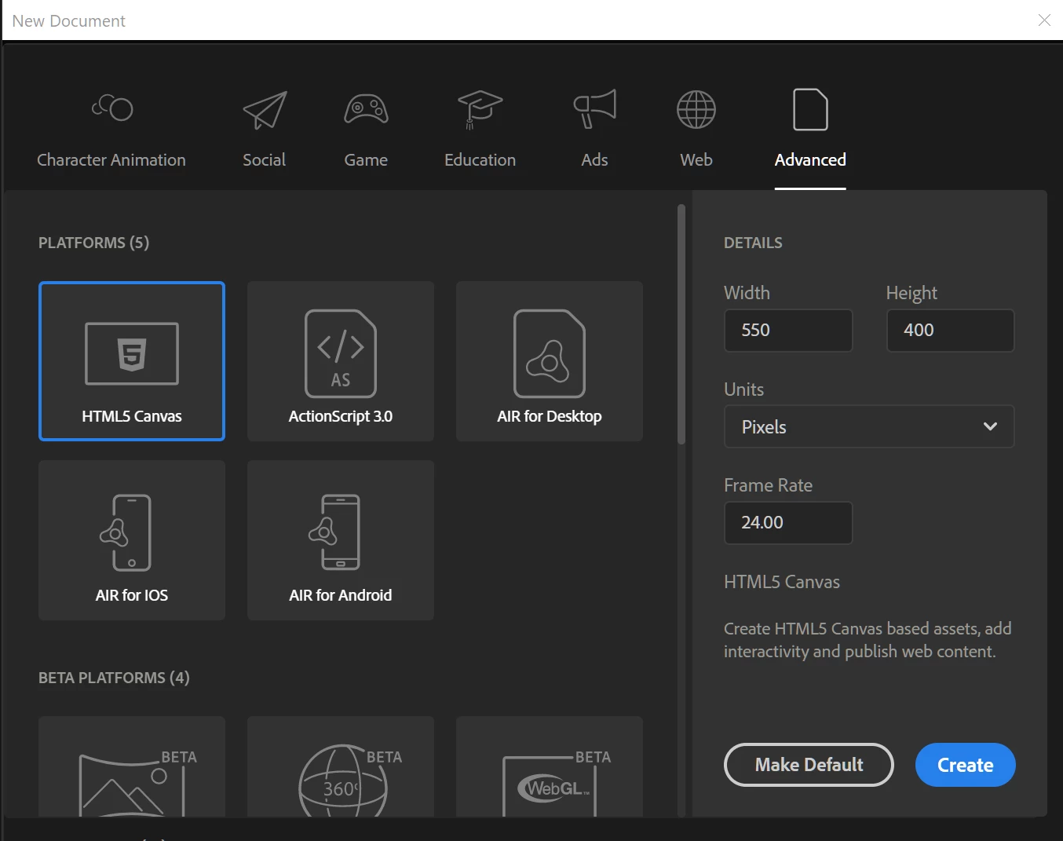Click the Height label
Image resolution: width=1063 pixels, height=841 pixels.
pyautogui.click(x=911, y=293)
